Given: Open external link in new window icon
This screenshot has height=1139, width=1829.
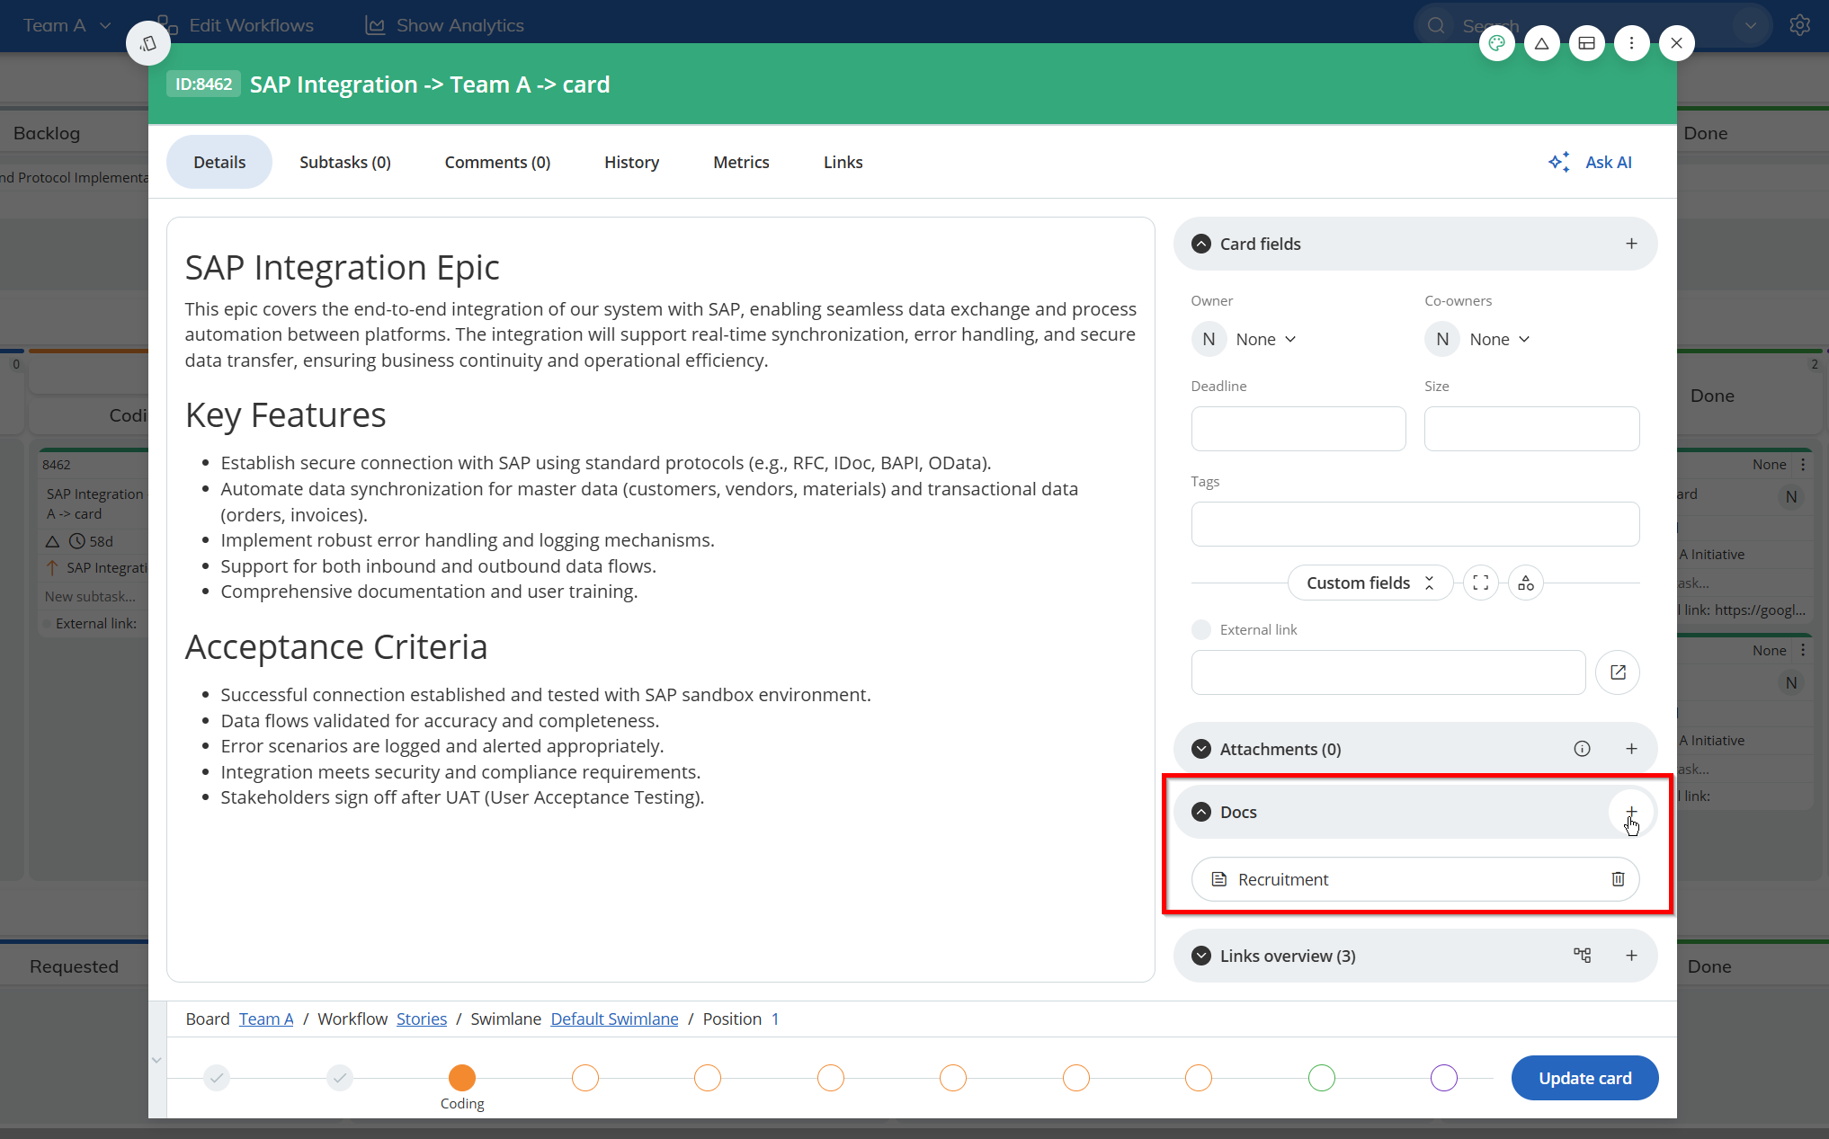Looking at the screenshot, I should point(1618,672).
